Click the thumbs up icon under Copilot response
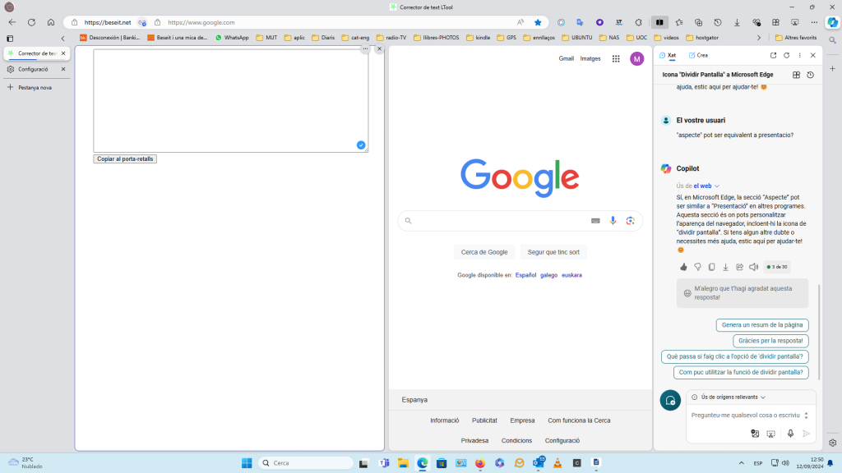This screenshot has height=473, width=842. click(683, 267)
